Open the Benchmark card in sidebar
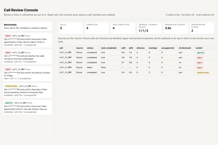This screenshot has height=145, width=218. pyautogui.click(x=27, y=26)
